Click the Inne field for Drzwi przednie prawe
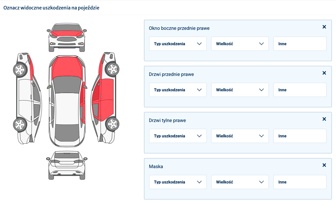336x208 pixels. 300,90
